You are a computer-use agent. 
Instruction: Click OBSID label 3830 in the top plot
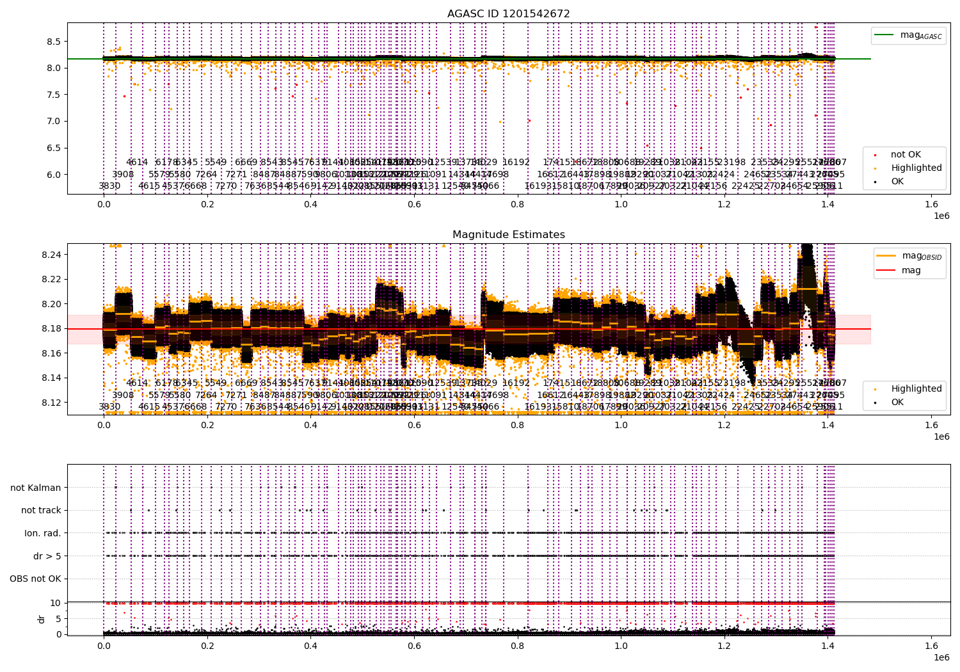[109, 186]
